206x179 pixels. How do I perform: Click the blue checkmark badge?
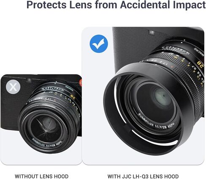[x=99, y=44]
